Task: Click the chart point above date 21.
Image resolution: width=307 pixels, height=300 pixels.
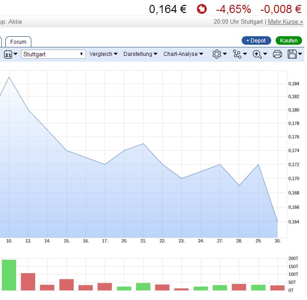Action: pos(143,144)
